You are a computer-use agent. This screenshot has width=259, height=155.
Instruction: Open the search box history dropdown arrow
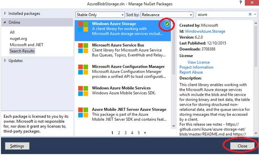pyautogui.click(x=255, y=15)
